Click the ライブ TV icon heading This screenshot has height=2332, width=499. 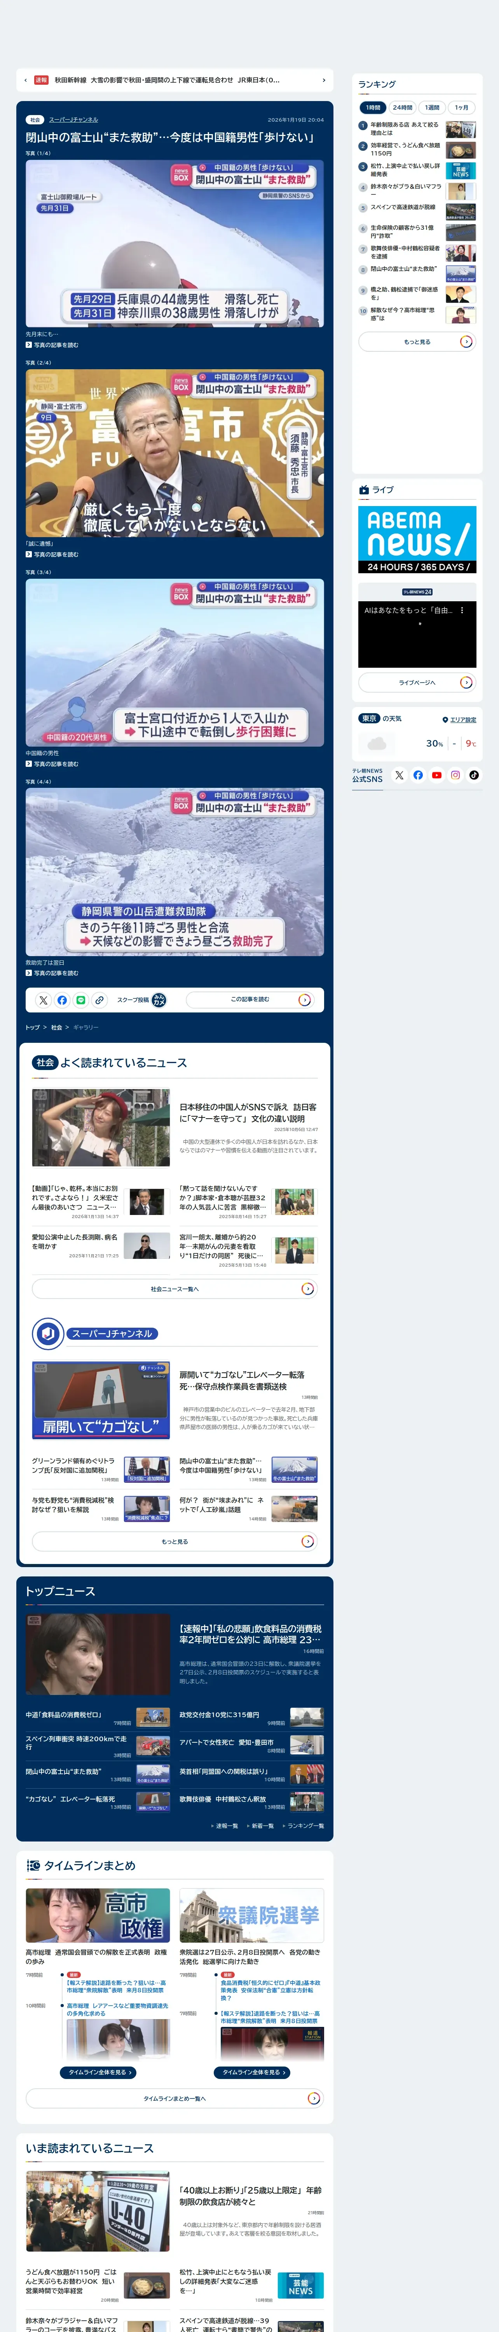pos(364,490)
